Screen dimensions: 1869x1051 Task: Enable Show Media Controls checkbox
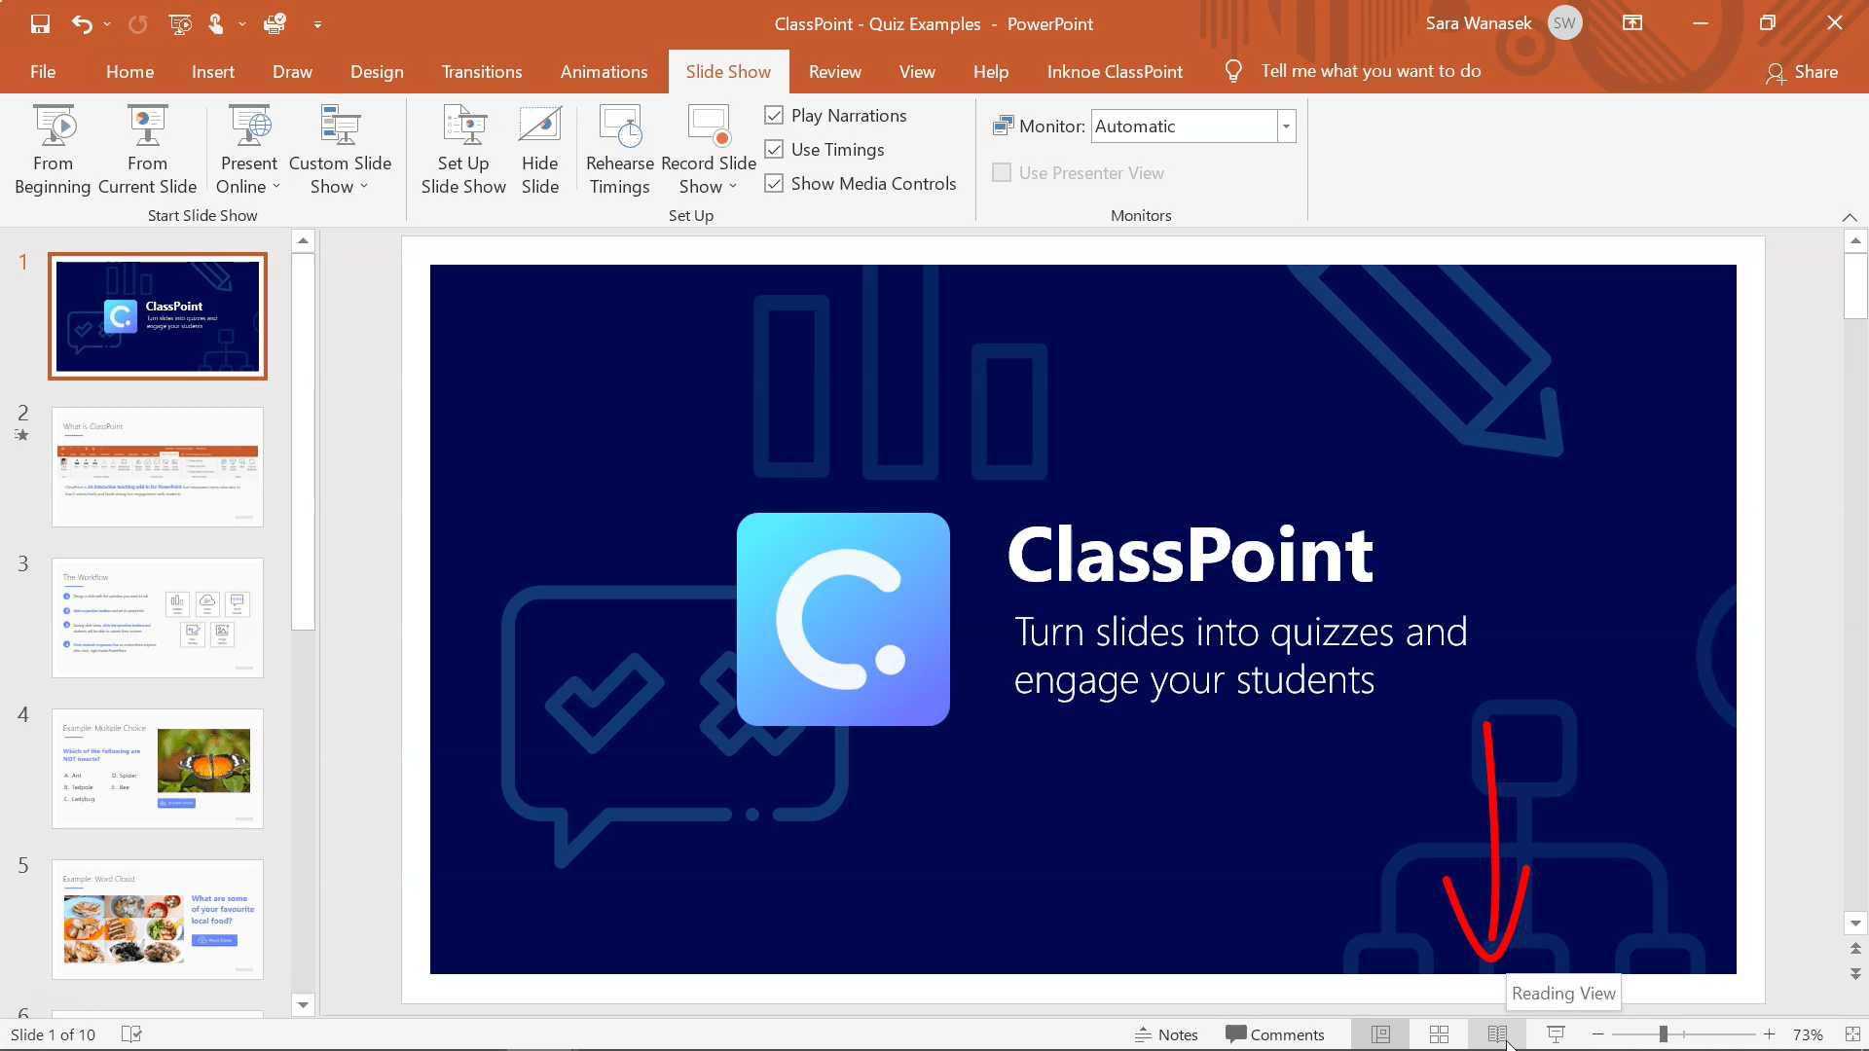pyautogui.click(x=774, y=184)
